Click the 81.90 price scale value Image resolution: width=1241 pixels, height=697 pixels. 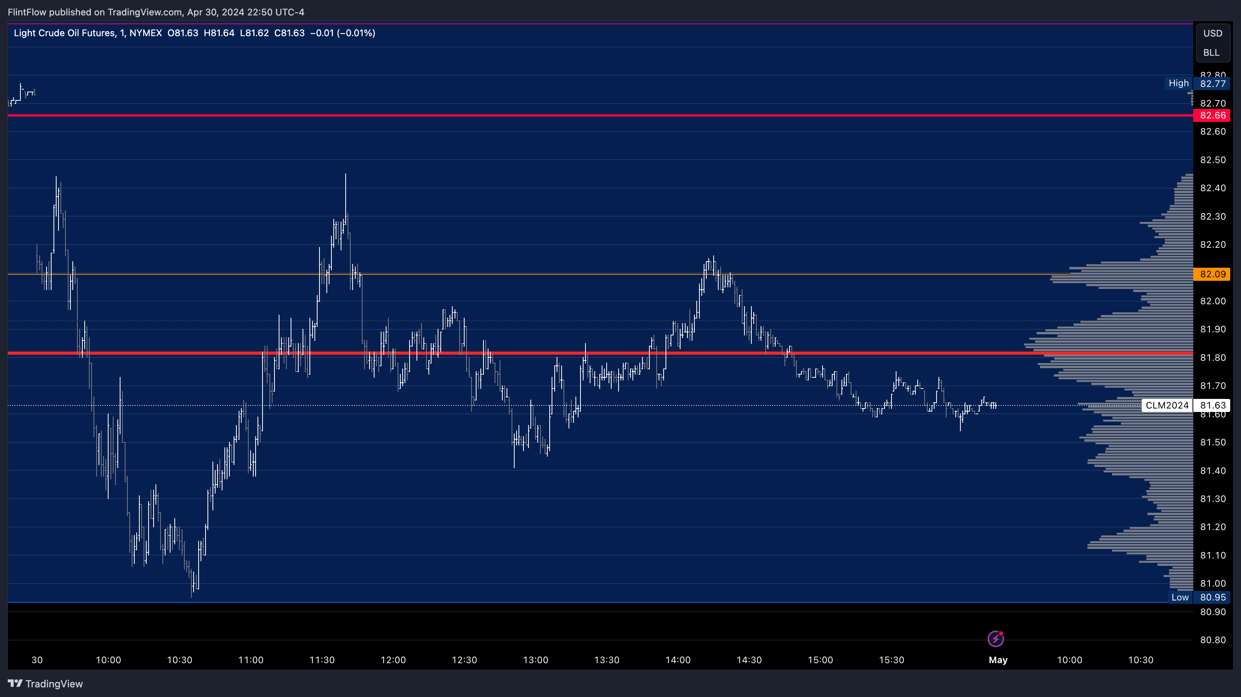coord(1213,329)
